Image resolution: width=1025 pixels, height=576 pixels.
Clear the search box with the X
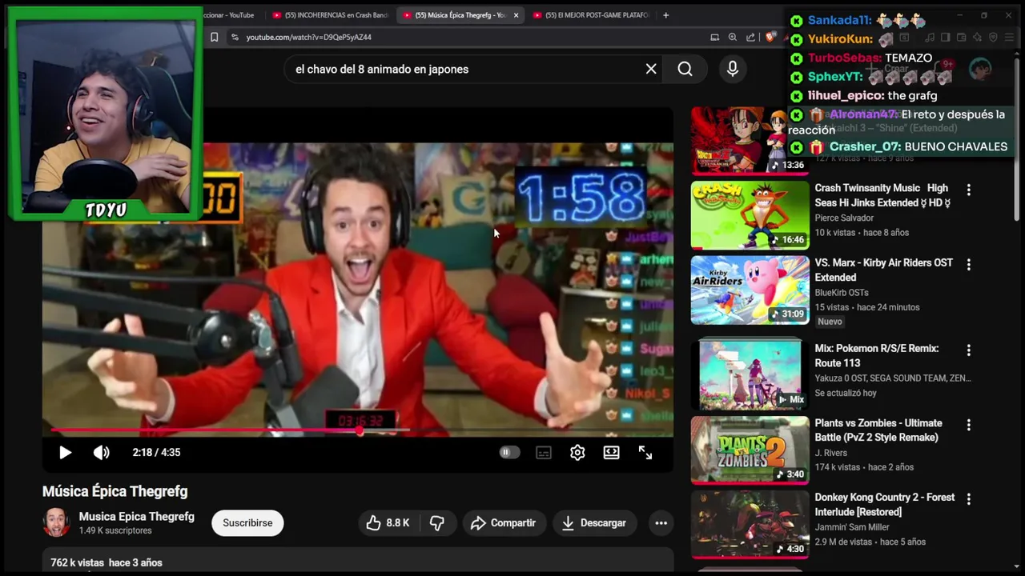tap(651, 69)
